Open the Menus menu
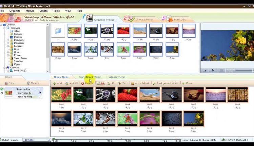This screenshot has height=146, width=254. 30,11
